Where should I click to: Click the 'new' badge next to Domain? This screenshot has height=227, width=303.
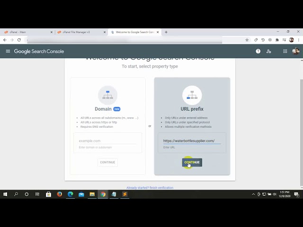[x=117, y=109]
